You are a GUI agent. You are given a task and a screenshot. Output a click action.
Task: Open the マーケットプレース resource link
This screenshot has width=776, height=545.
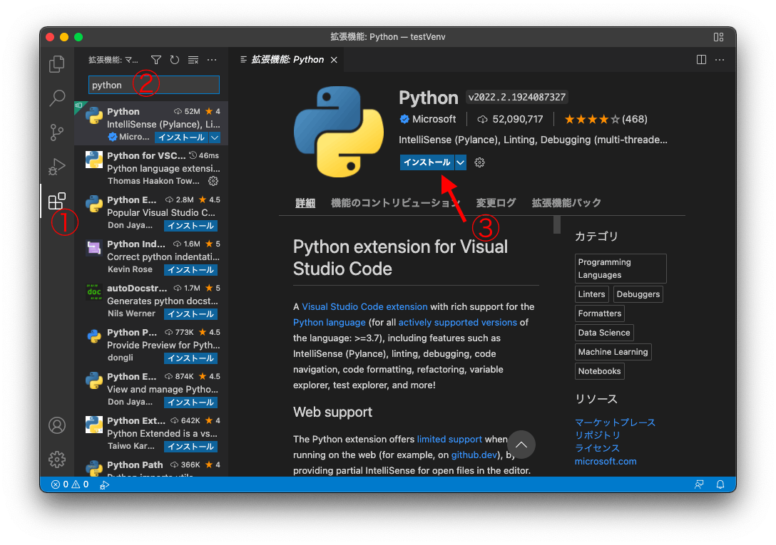[615, 422]
